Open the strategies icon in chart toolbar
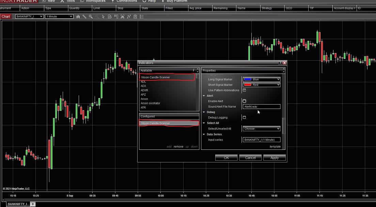 (x=129, y=17)
